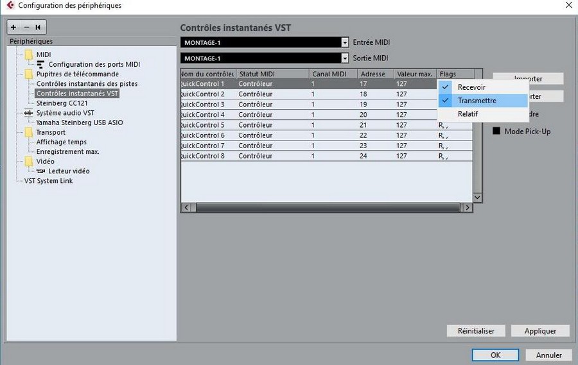The image size is (578, 365).
Task: Click the Cubase logo in title bar
Action: pos(9,6)
